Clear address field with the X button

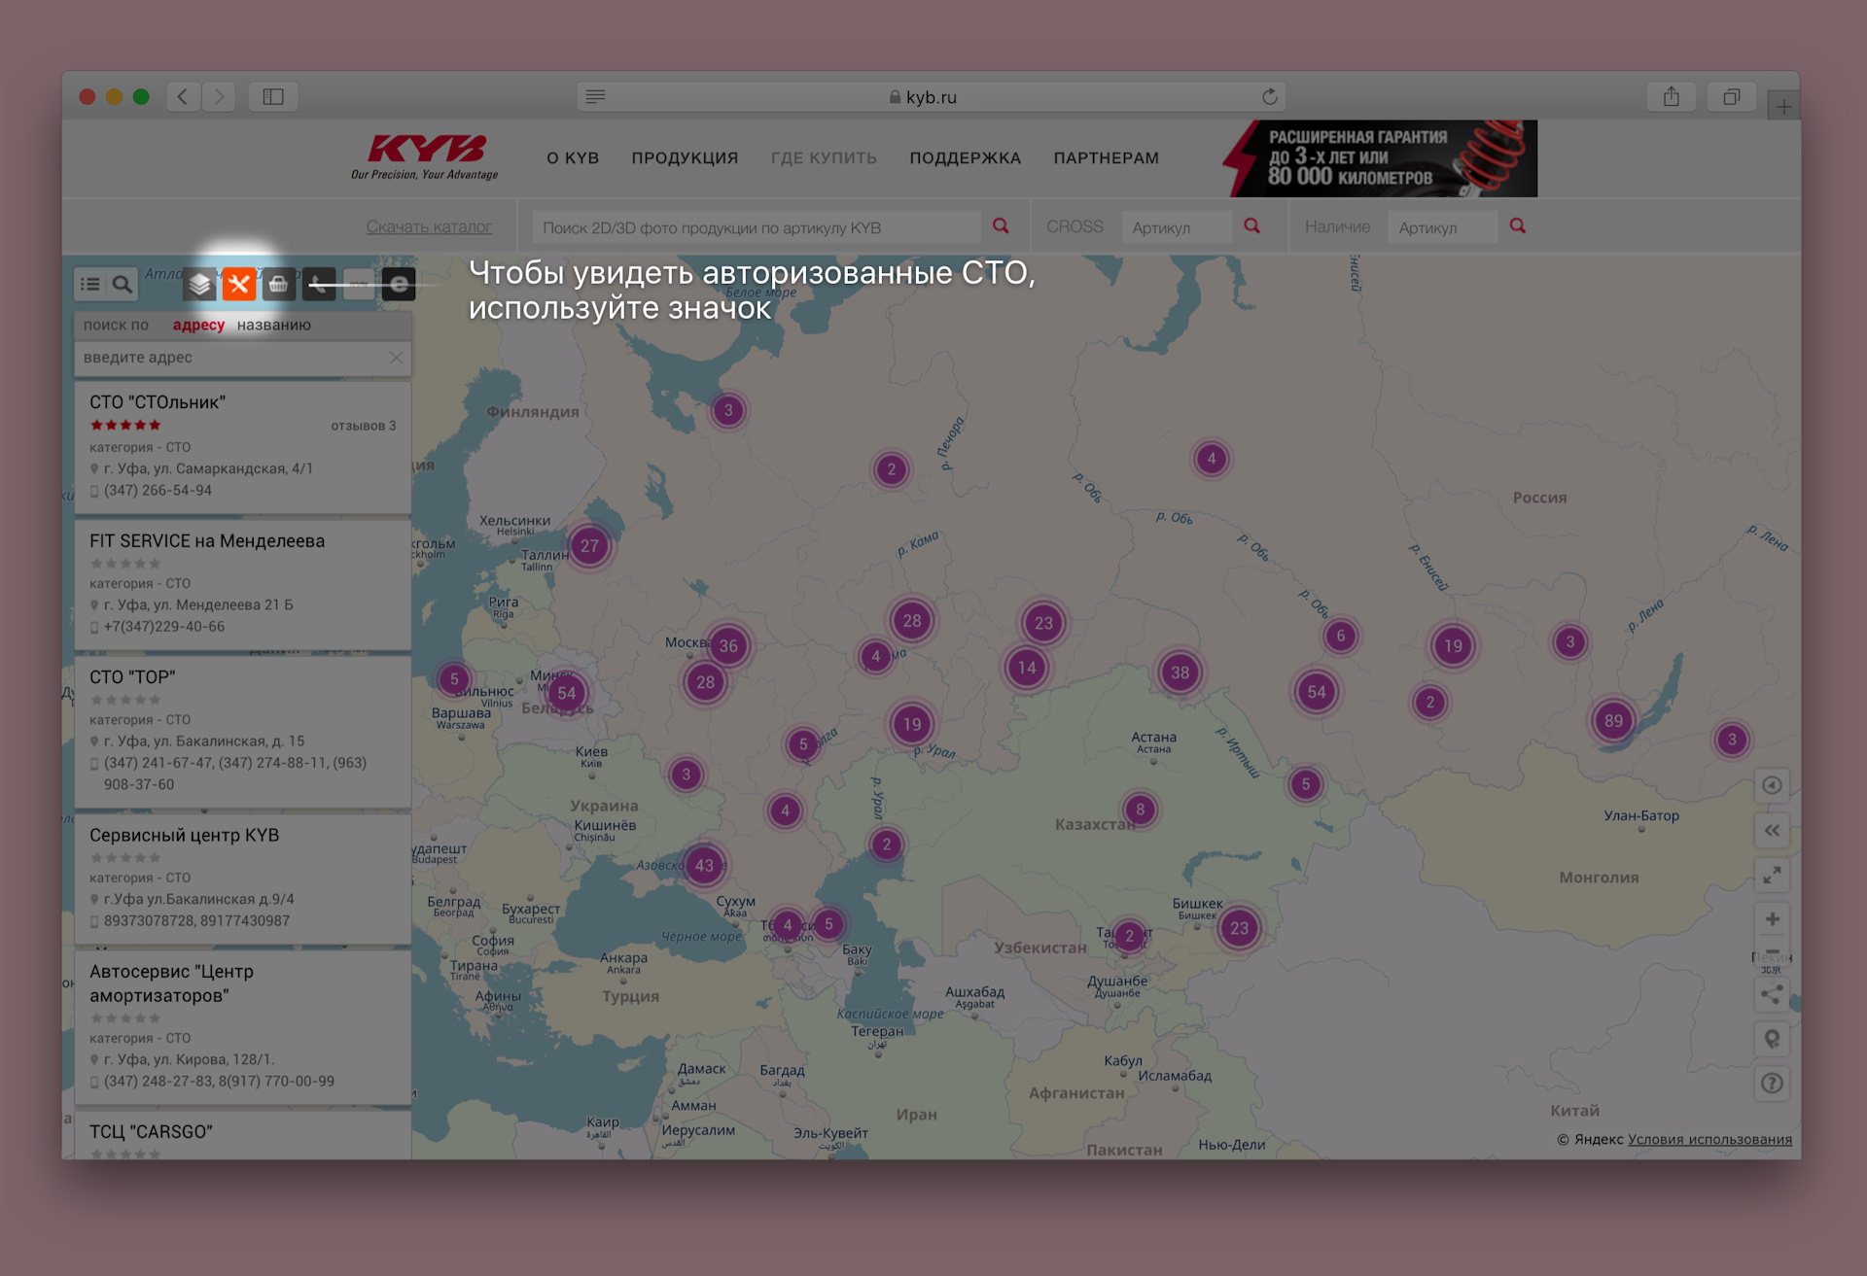pyautogui.click(x=396, y=358)
